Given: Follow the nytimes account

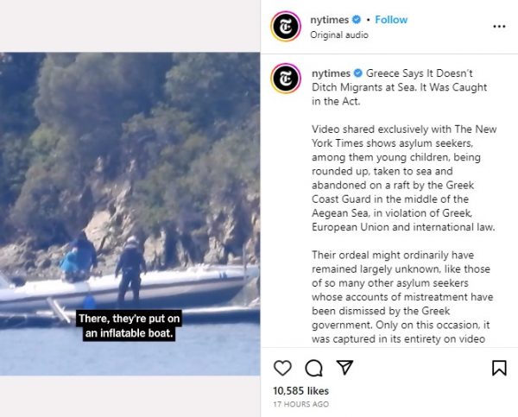Looking at the screenshot, I should click(x=391, y=20).
